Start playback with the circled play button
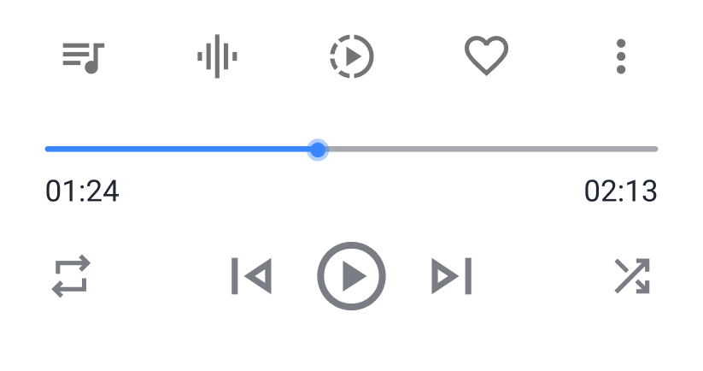This screenshot has height=371, width=703. click(x=352, y=276)
